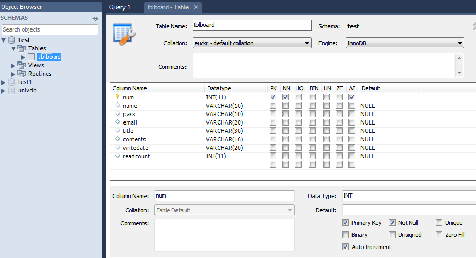This screenshot has width=476, height=258.
Task: Collapse the test schema node
Action: (x=4, y=40)
